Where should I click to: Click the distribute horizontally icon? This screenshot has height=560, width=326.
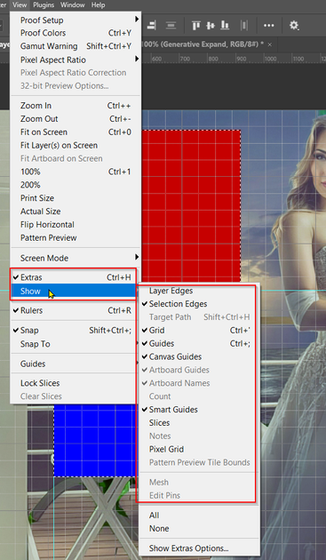244,26
